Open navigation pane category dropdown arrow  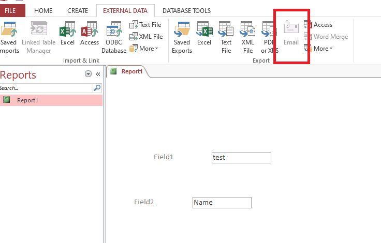[88, 74]
